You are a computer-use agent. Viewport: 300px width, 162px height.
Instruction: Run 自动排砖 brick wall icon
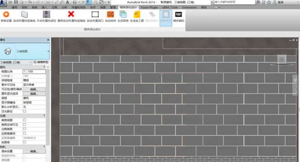click(110, 14)
